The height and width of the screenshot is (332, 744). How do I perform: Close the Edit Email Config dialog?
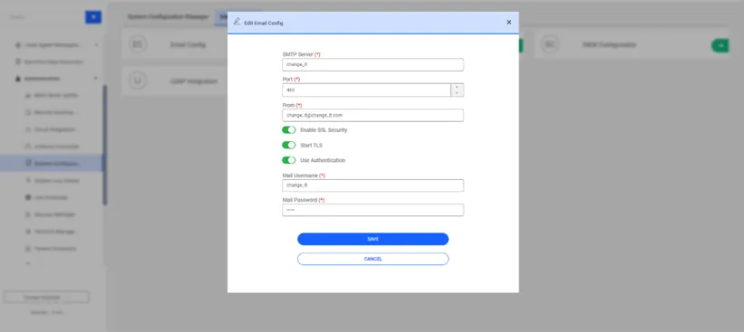[508, 23]
